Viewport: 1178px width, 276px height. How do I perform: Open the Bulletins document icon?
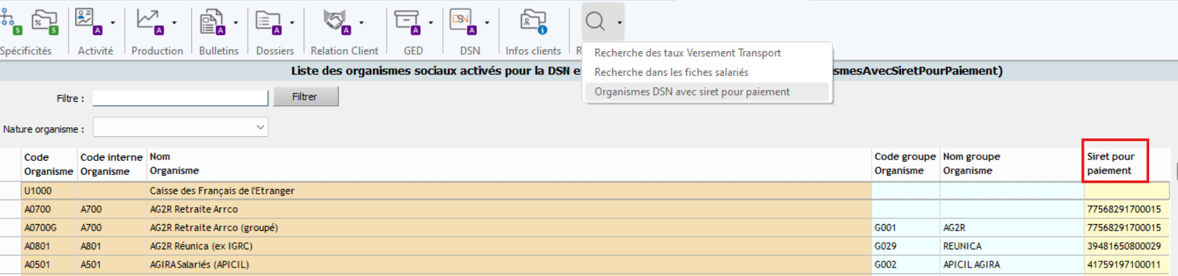tap(212, 22)
